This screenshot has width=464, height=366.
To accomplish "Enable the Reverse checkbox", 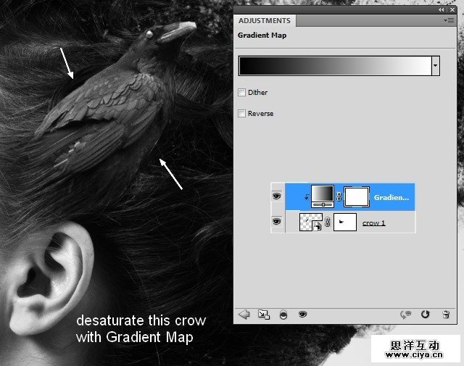I will point(241,113).
